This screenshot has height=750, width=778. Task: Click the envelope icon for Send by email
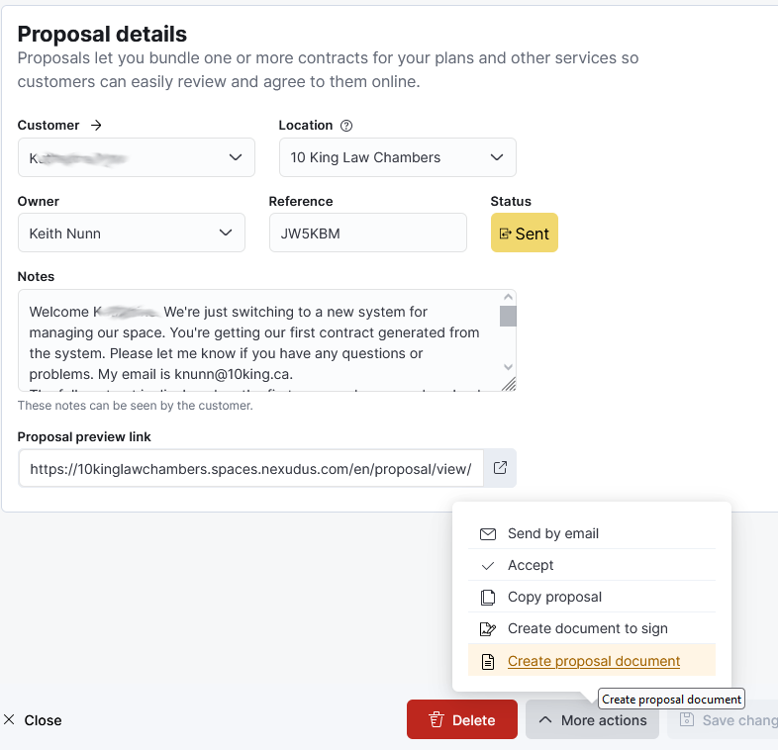488,533
